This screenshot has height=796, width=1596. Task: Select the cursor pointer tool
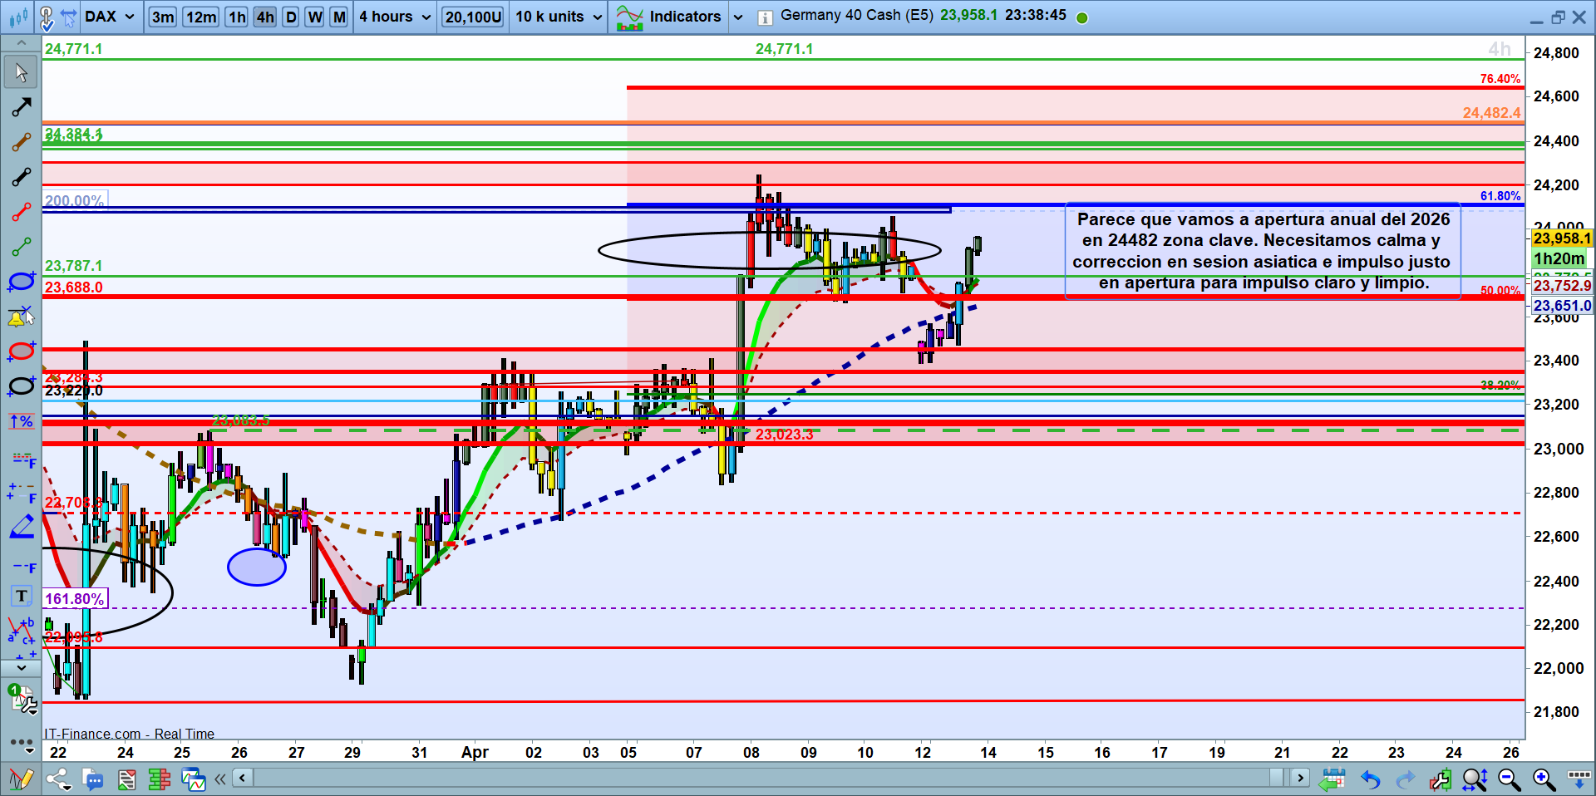pyautogui.click(x=21, y=72)
